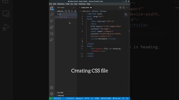Click index.html in the breadcrumb
Image resolution: width=179 pixels, height=100 pixels.
[86, 11]
